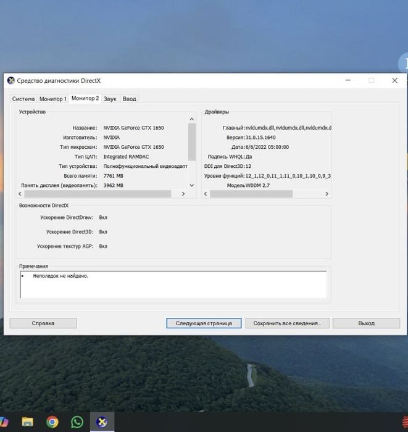Click the DDI для Direct3D value 12
Image resolution: width=408 pixels, height=432 pixels.
coord(248,166)
